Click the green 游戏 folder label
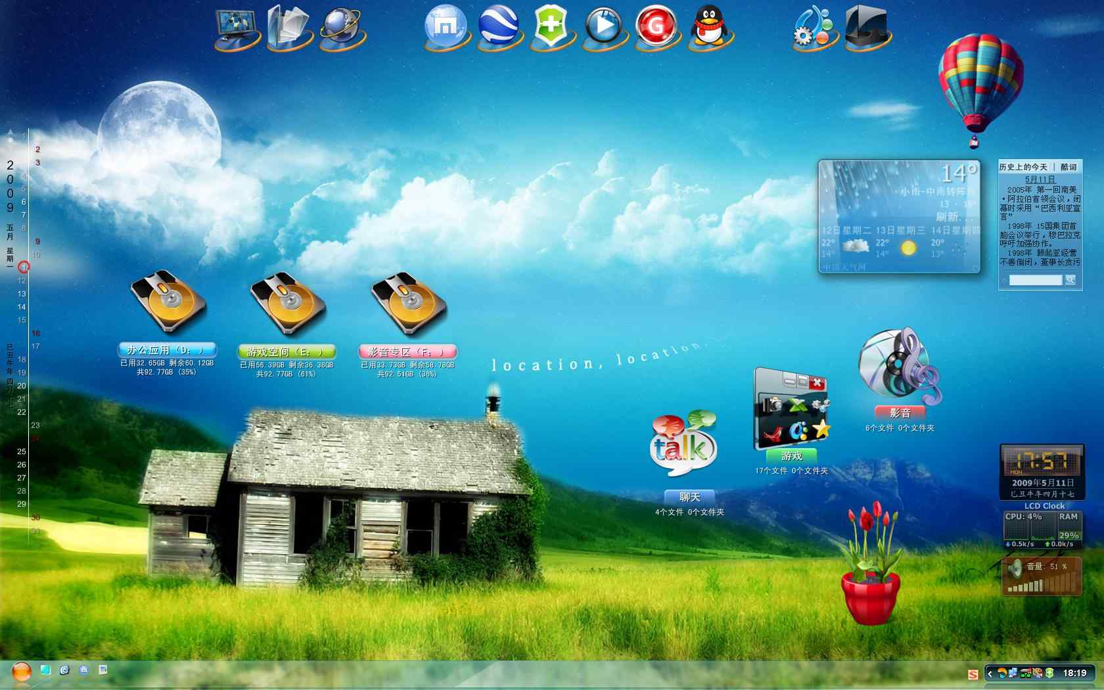 791,456
